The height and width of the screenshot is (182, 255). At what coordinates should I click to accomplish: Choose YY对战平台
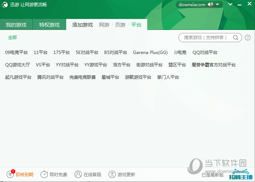tap(67, 65)
